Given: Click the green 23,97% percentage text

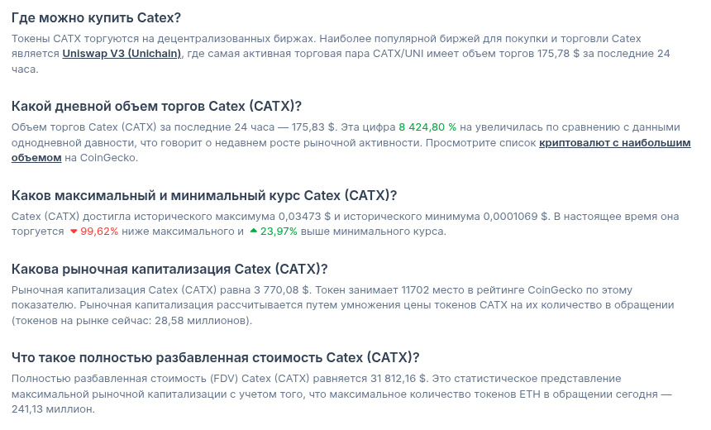Looking at the screenshot, I should [x=280, y=232].
